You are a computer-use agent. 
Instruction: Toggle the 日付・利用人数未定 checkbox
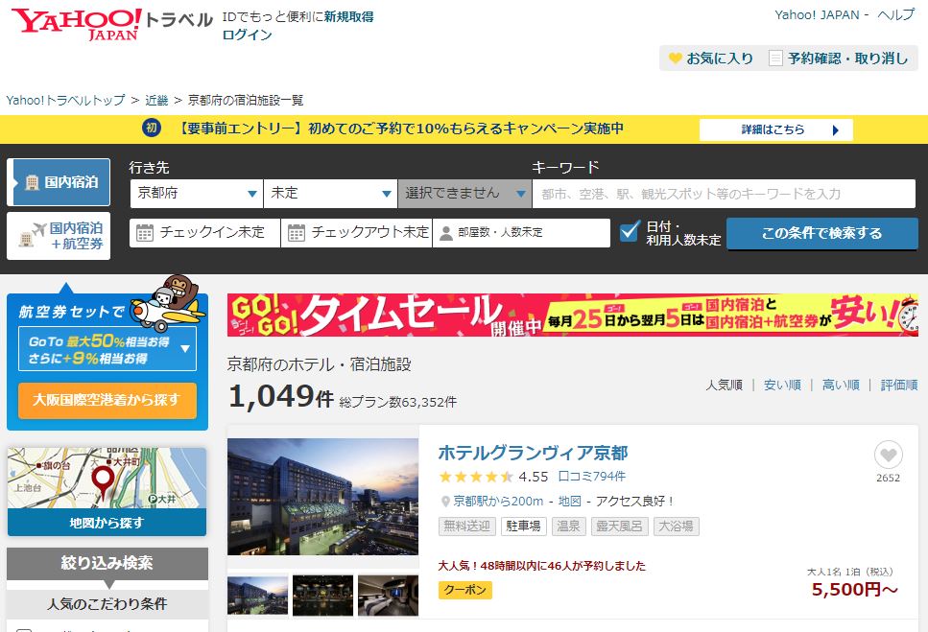(x=631, y=231)
